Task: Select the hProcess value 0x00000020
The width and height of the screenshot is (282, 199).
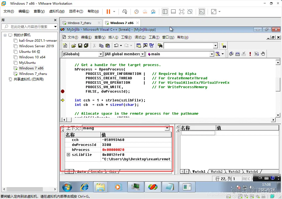Action: pyautogui.click(x=113, y=150)
